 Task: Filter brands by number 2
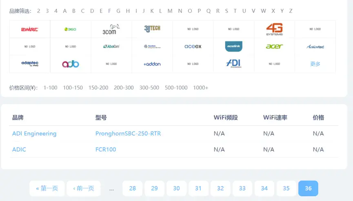point(39,11)
